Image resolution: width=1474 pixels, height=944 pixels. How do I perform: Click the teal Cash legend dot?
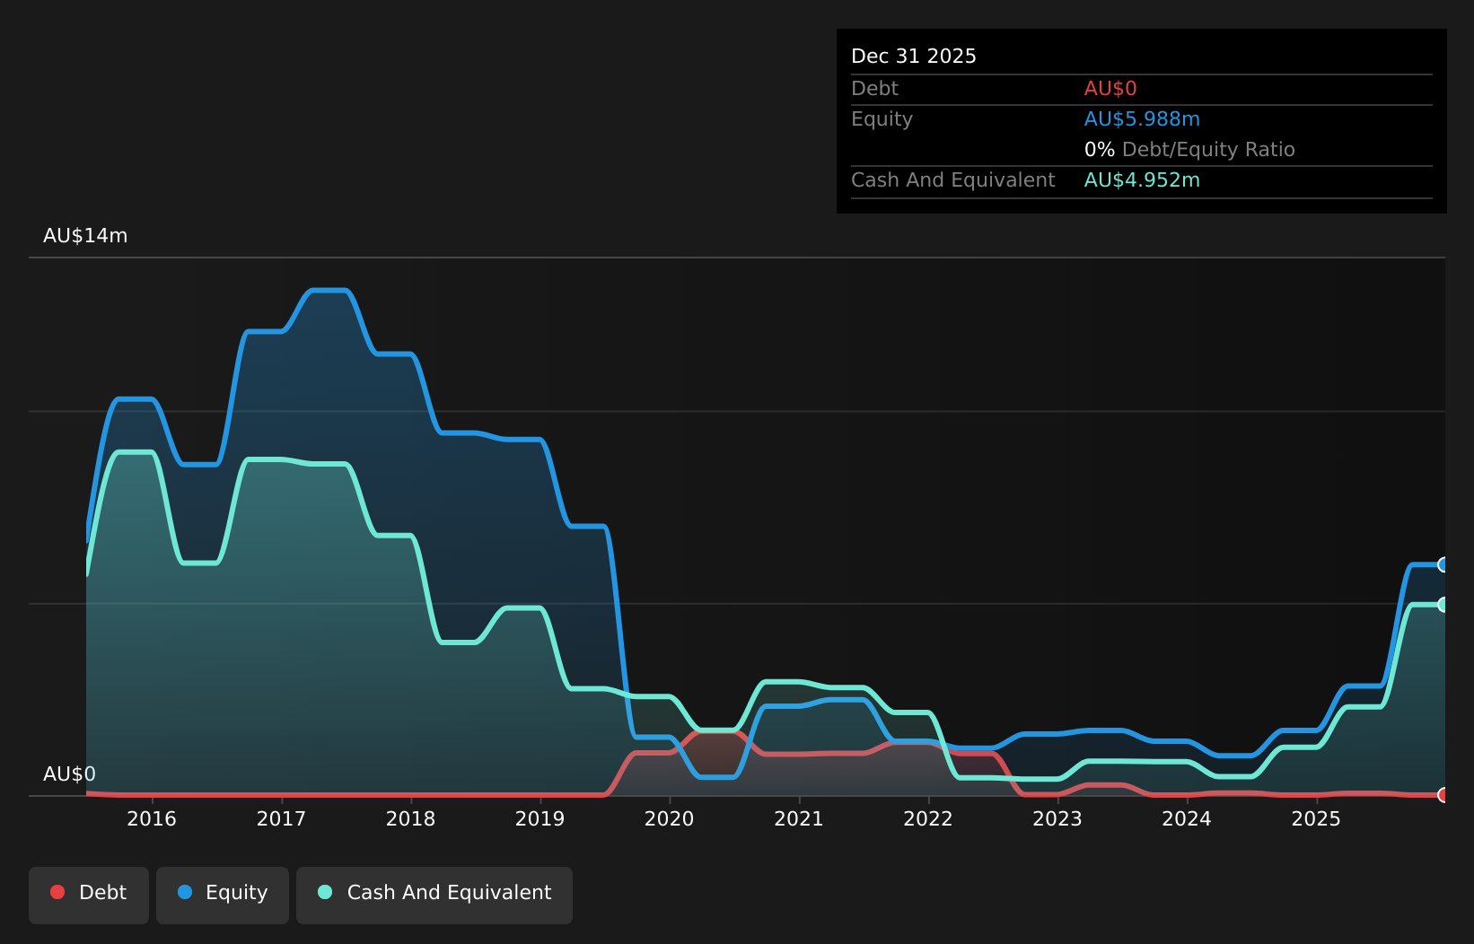325,892
